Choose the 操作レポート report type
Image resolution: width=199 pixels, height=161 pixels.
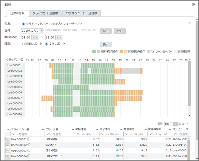coord(46,44)
